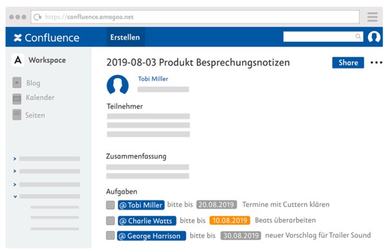Image resolution: width=390 pixels, height=249 pixels.
Task: Select the orange 10.08.2019 date label
Action: pyautogui.click(x=230, y=221)
